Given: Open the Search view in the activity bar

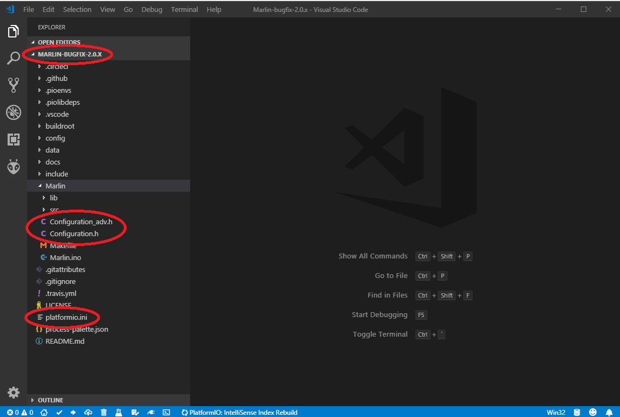Looking at the screenshot, I should click(x=14, y=58).
